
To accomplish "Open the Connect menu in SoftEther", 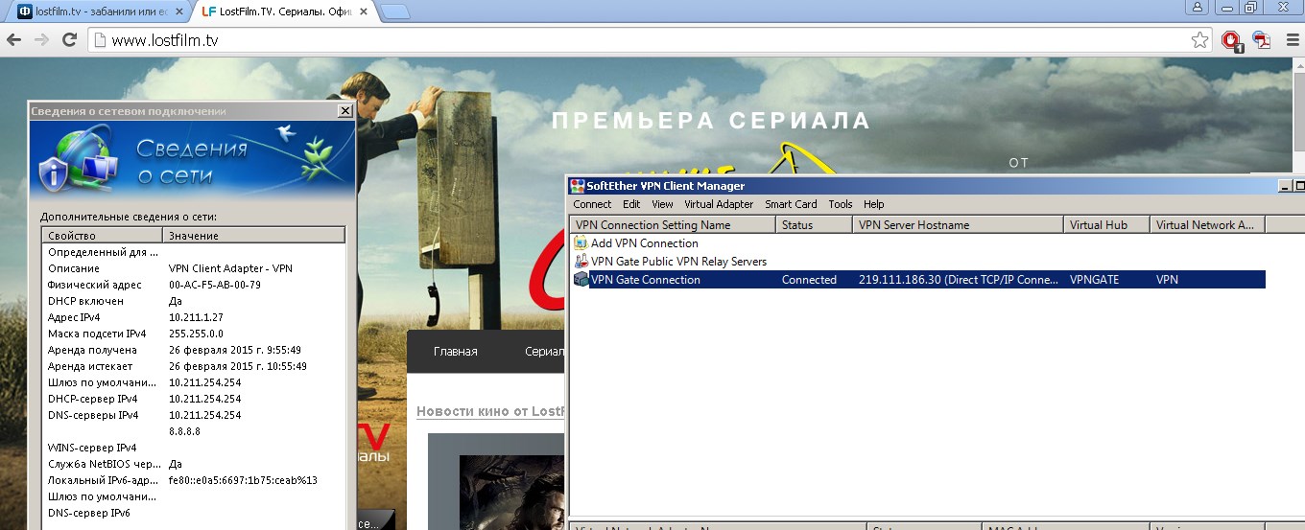I will pyautogui.click(x=592, y=204).
